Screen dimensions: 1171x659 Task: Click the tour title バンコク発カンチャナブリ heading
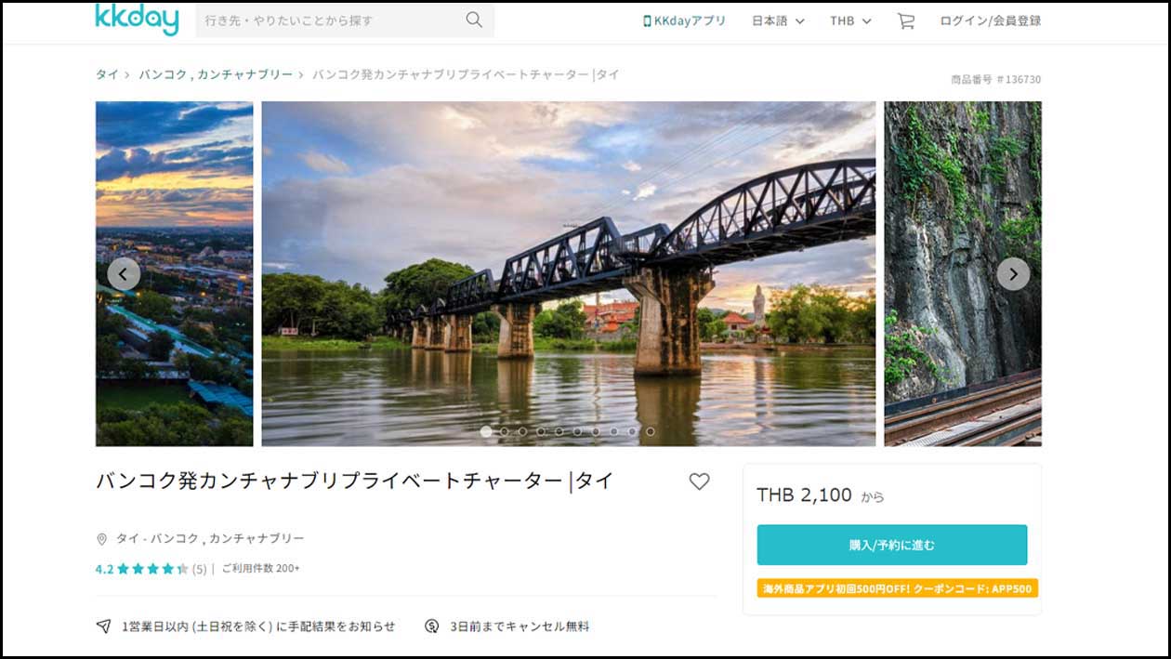(355, 481)
